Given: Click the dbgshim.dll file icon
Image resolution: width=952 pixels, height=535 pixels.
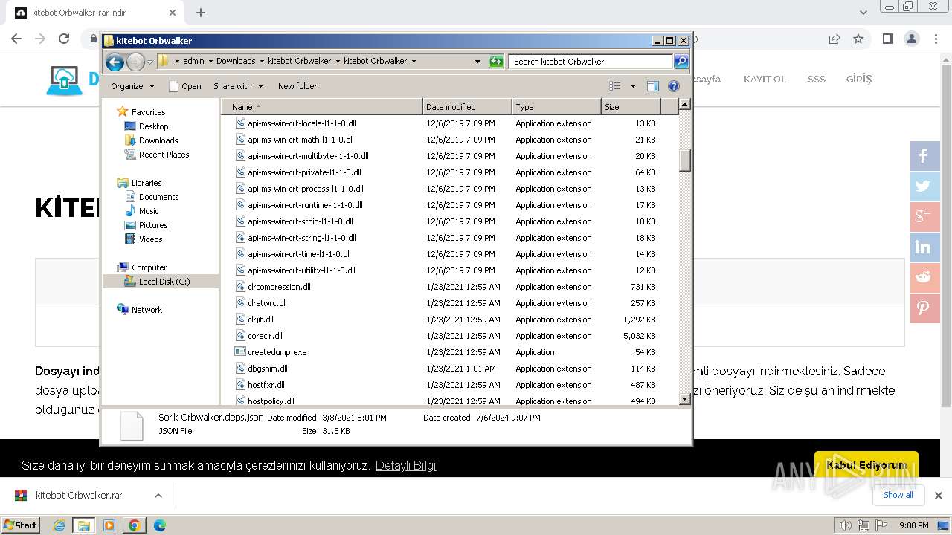Looking at the screenshot, I should [240, 369].
